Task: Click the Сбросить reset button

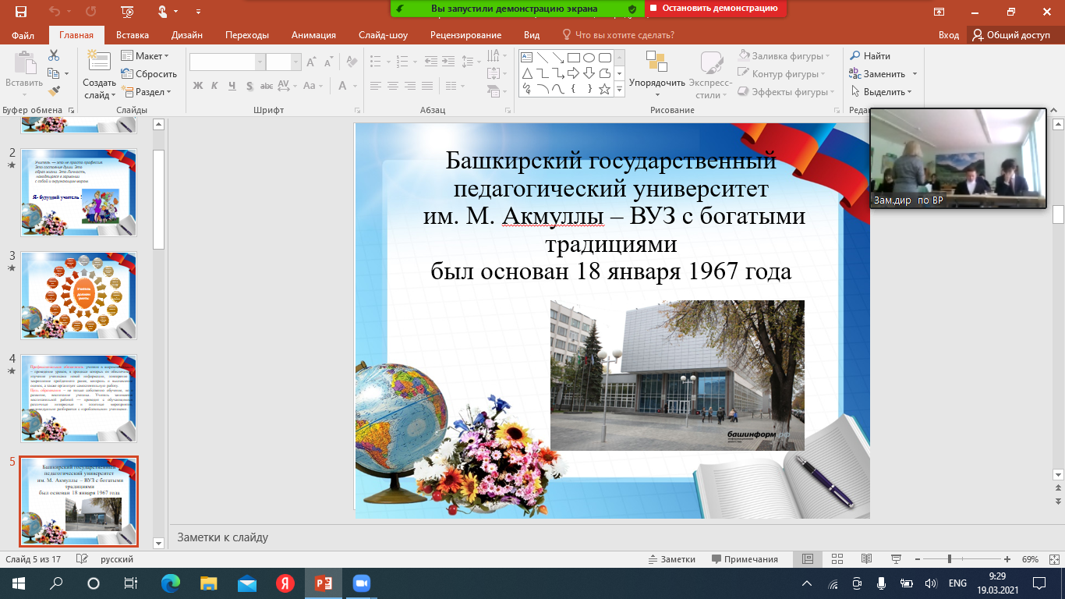Action: pos(149,74)
